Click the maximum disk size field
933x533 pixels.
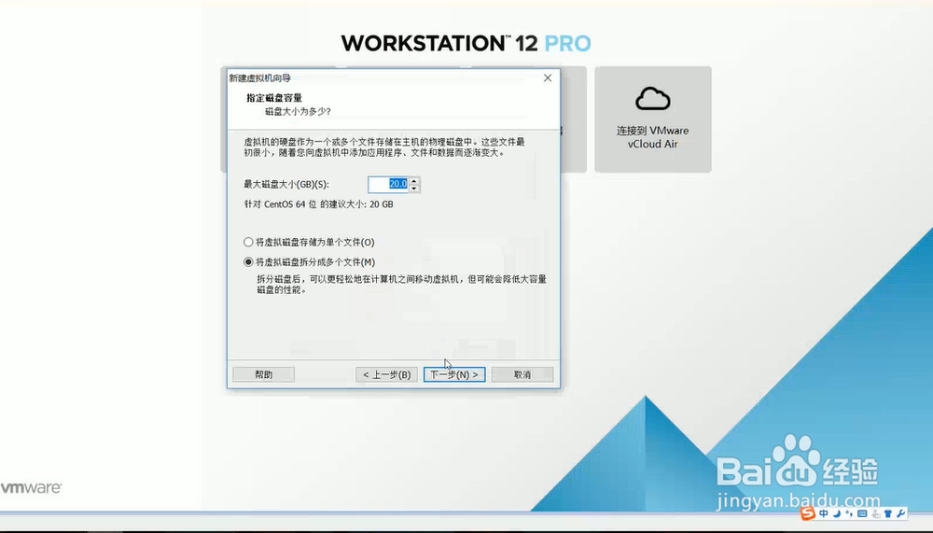(388, 185)
